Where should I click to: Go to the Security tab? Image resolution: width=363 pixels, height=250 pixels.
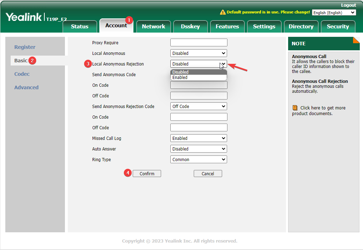click(x=337, y=27)
